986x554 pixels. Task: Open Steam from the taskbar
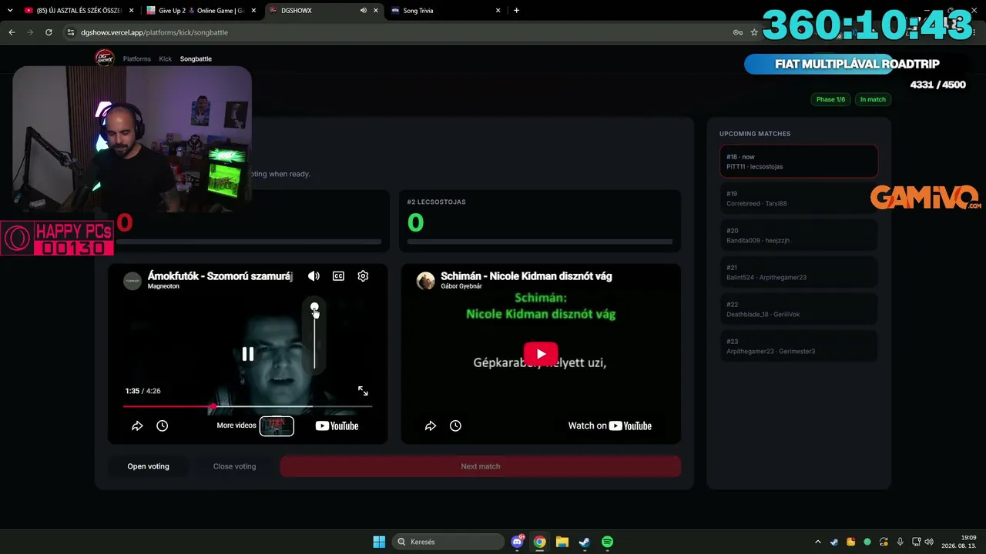tap(585, 542)
